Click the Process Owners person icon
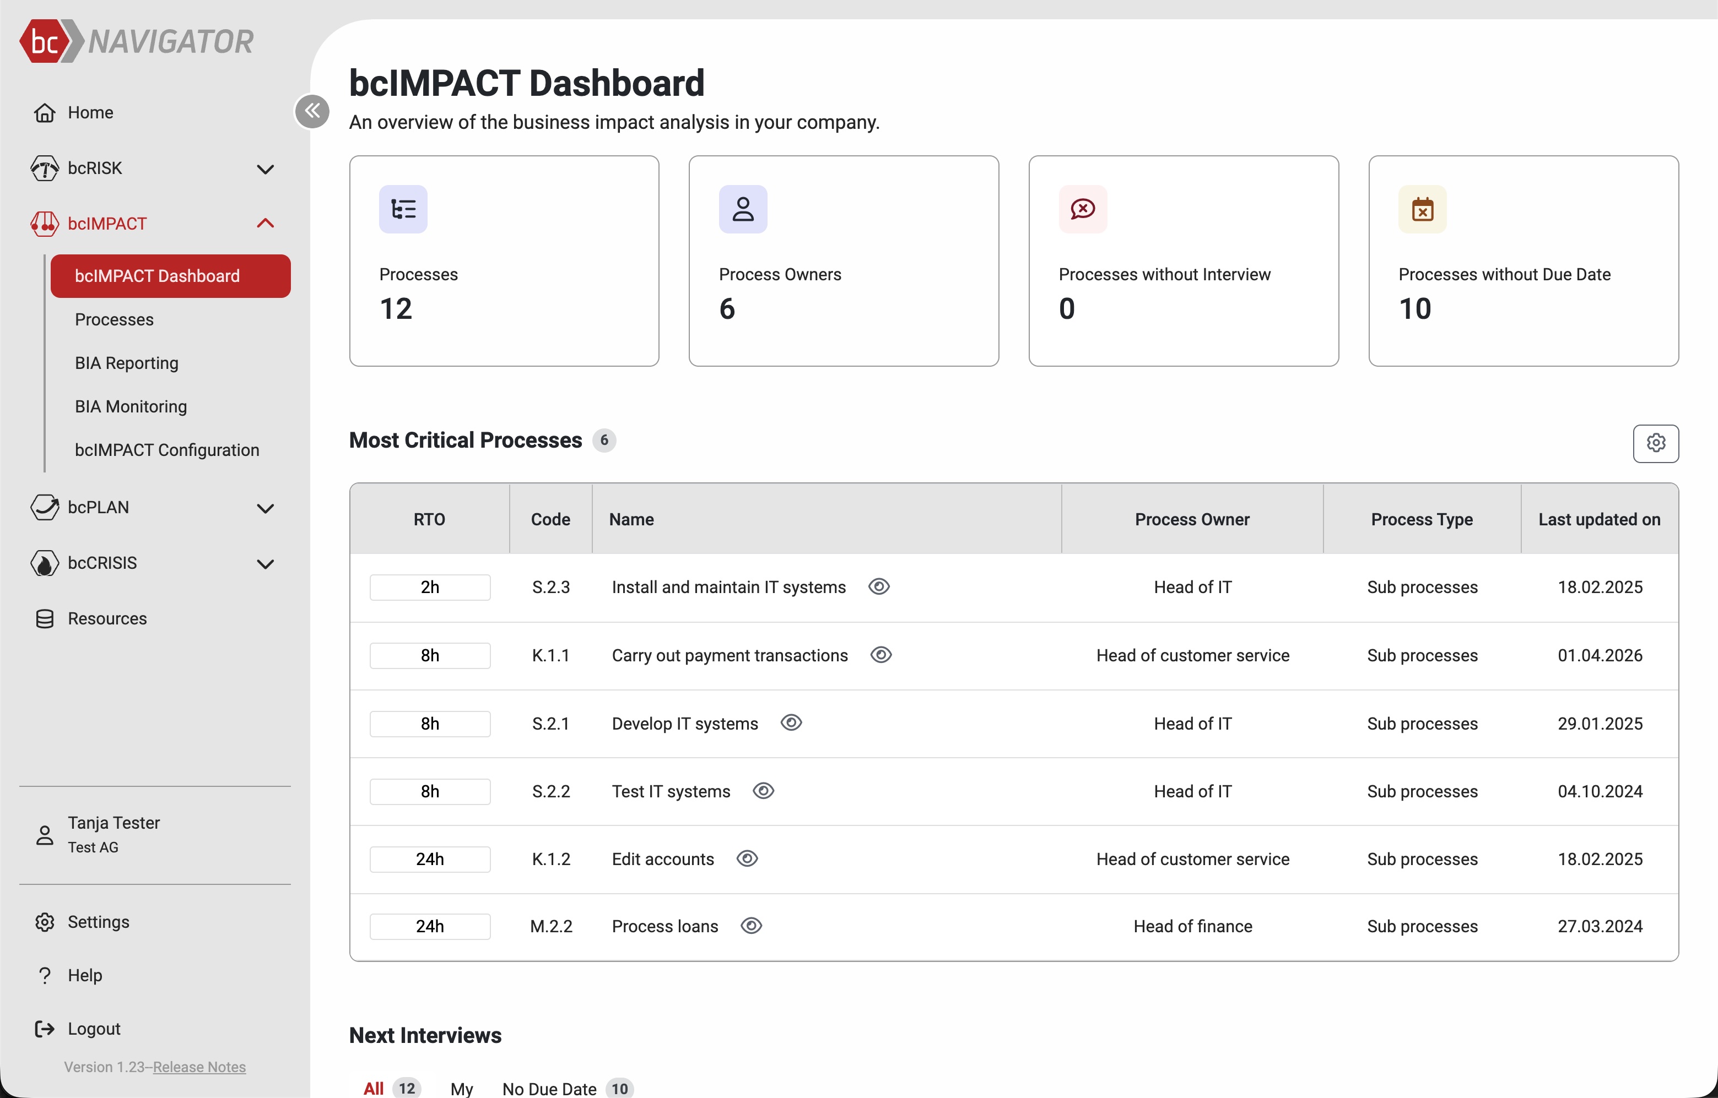Image resolution: width=1718 pixels, height=1098 pixels. click(743, 209)
